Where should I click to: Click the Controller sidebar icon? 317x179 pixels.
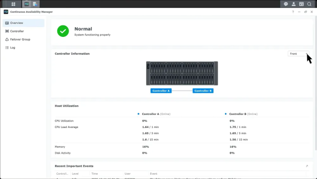[7, 31]
